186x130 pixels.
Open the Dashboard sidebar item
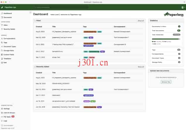[8, 13]
